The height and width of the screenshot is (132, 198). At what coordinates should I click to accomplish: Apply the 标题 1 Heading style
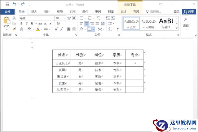tap(166, 24)
